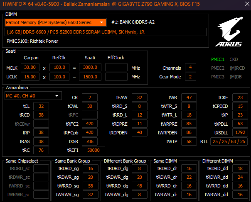Image resolution: width=251 pixels, height=202 pixels.
Task: Click the PMIC5100: Richtek Power text
Action: click(x=32, y=41)
